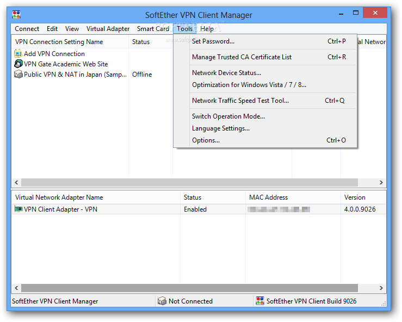Click SoftEther VPN Client Build 9026 text

click(311, 301)
